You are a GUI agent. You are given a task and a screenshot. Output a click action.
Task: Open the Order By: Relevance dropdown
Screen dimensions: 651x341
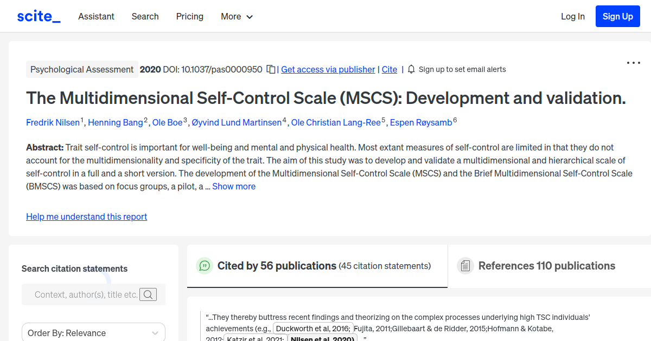(x=93, y=332)
